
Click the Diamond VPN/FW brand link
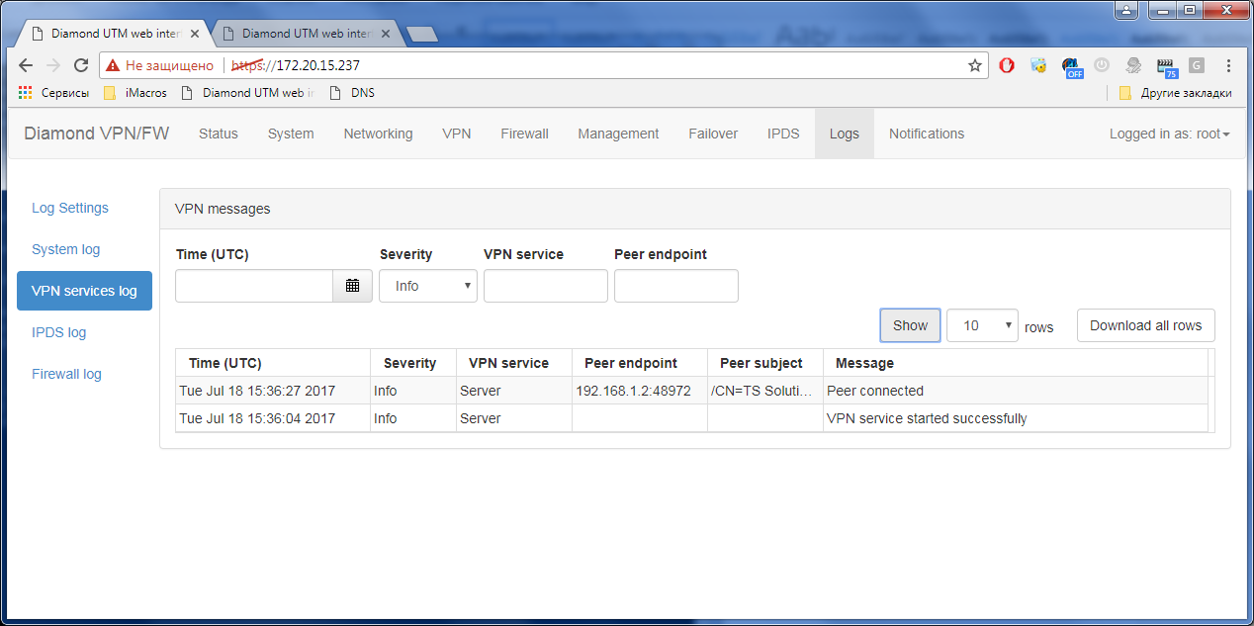point(97,134)
